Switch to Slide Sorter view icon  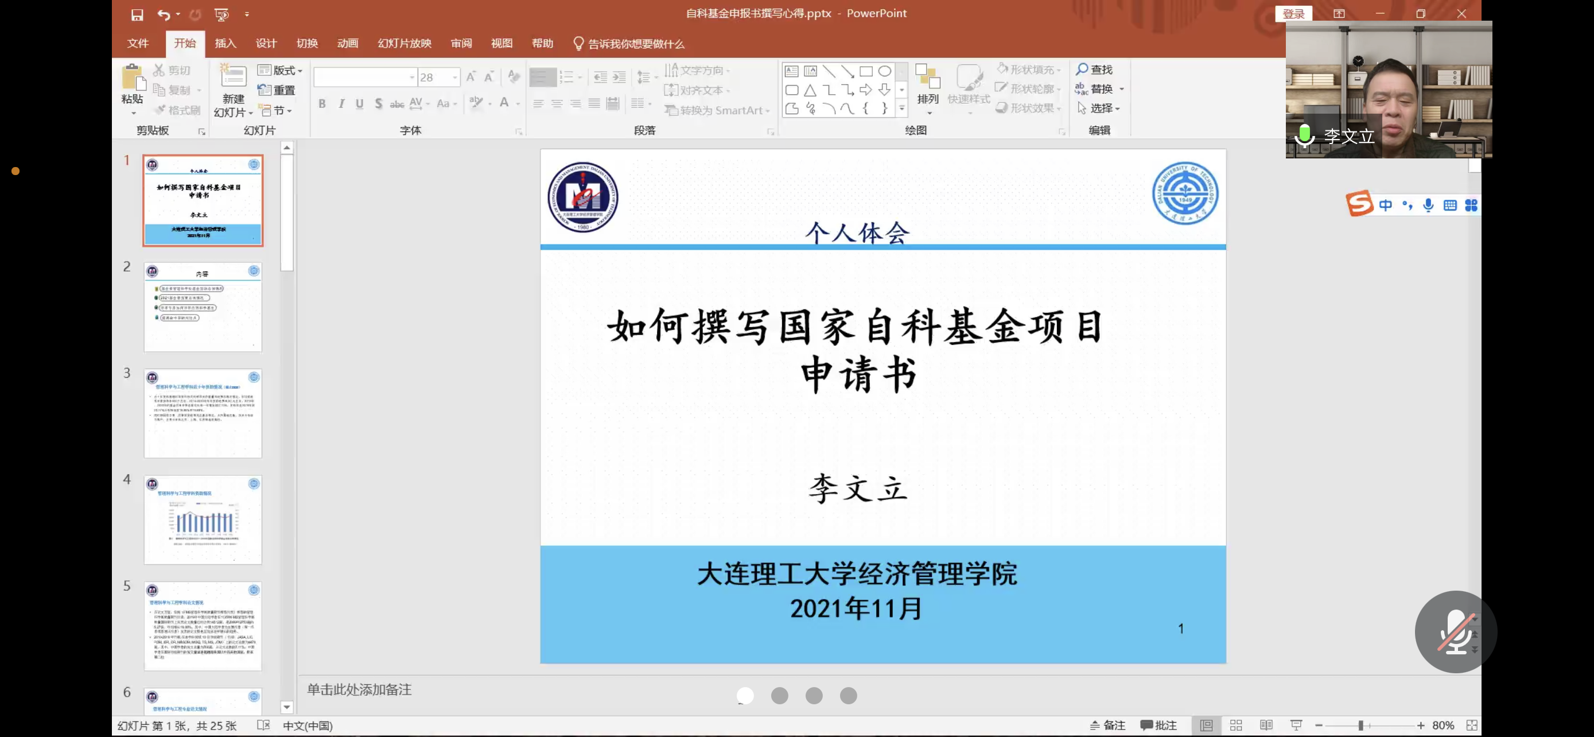(x=1236, y=726)
